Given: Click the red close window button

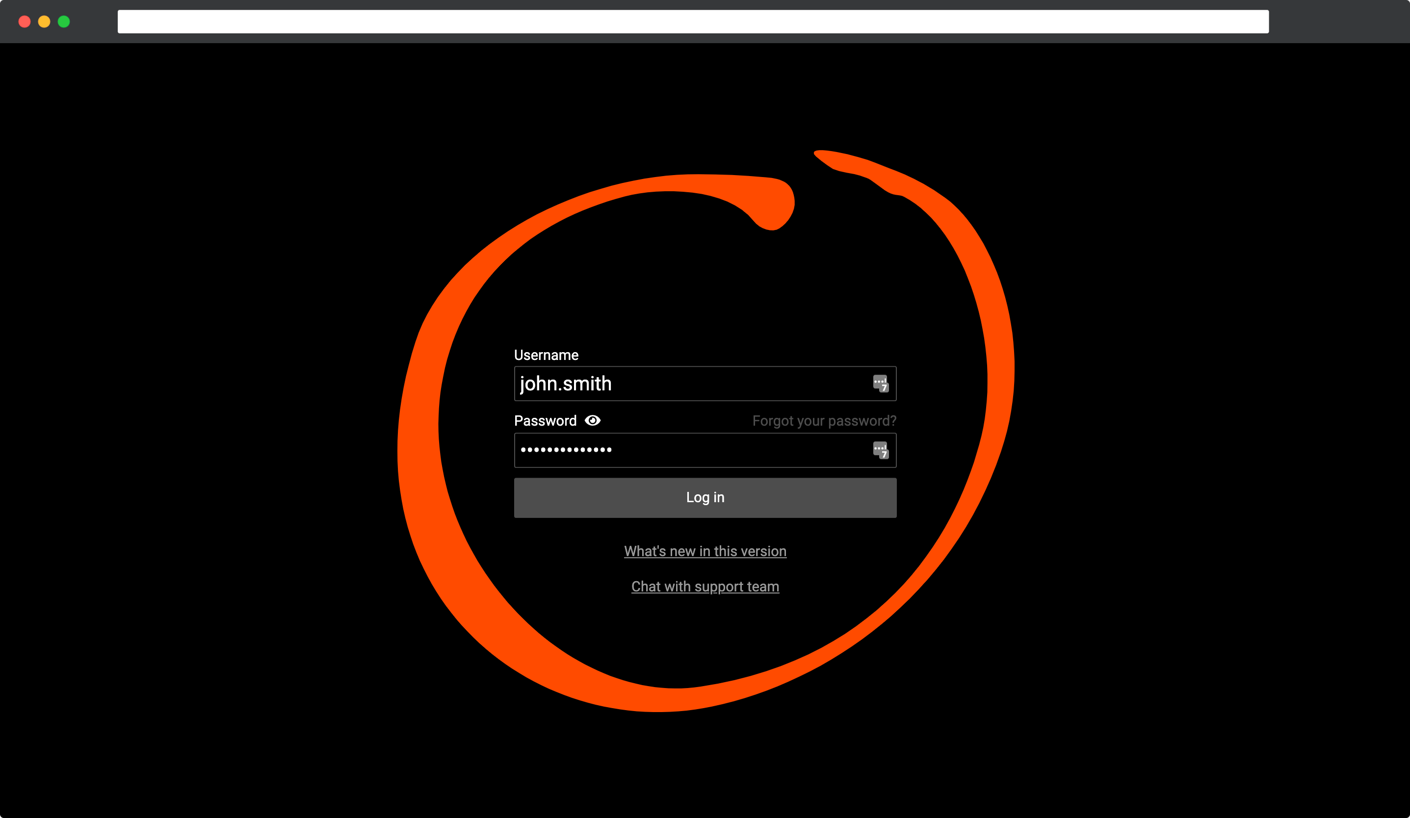Looking at the screenshot, I should 25,22.
